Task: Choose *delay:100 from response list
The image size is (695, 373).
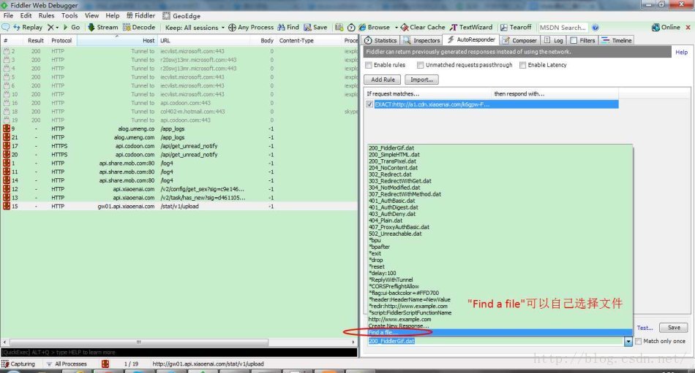Action: point(500,273)
